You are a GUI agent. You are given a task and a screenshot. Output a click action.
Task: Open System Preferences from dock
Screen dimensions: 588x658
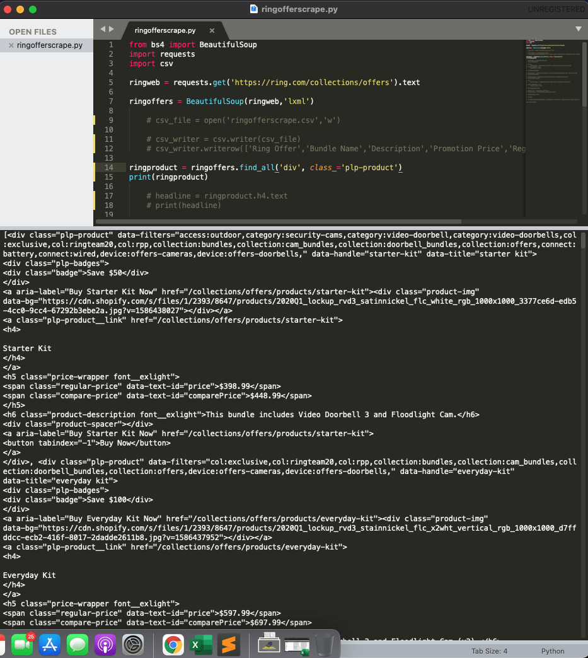133,645
